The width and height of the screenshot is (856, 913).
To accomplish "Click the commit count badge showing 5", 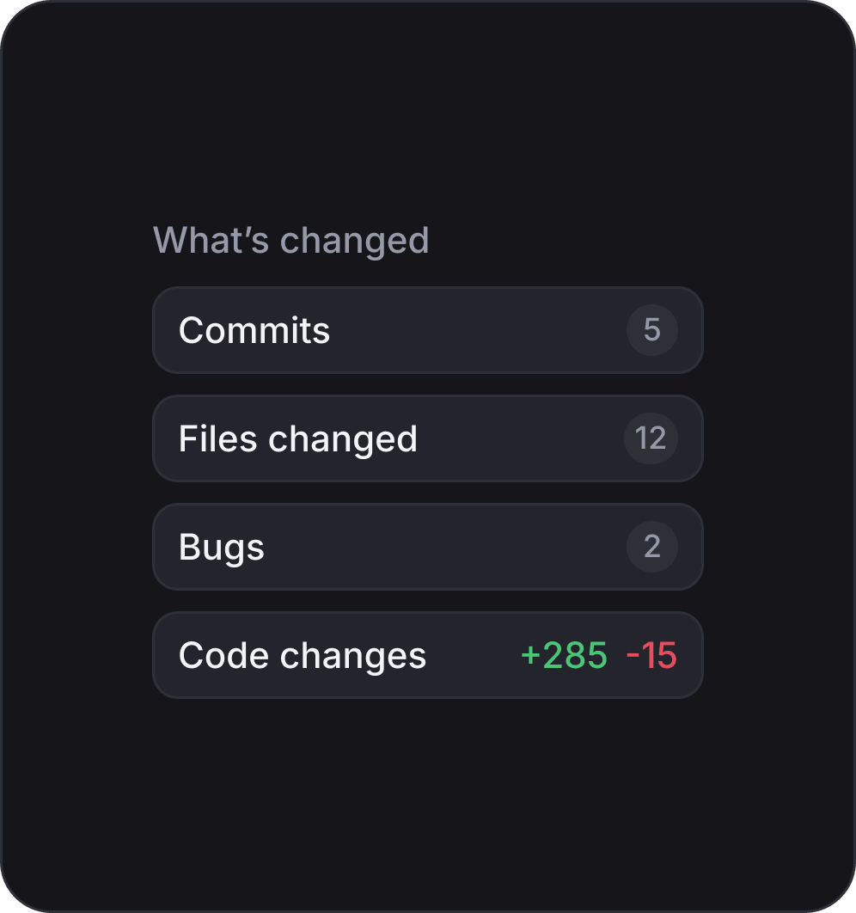I will pyautogui.click(x=652, y=330).
